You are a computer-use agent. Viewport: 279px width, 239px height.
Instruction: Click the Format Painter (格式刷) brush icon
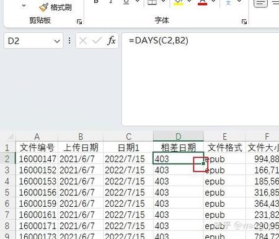(x=43, y=7)
